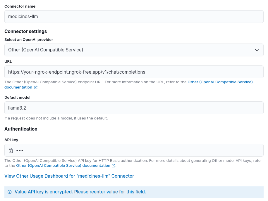Click the Authentication section heading

21,129
